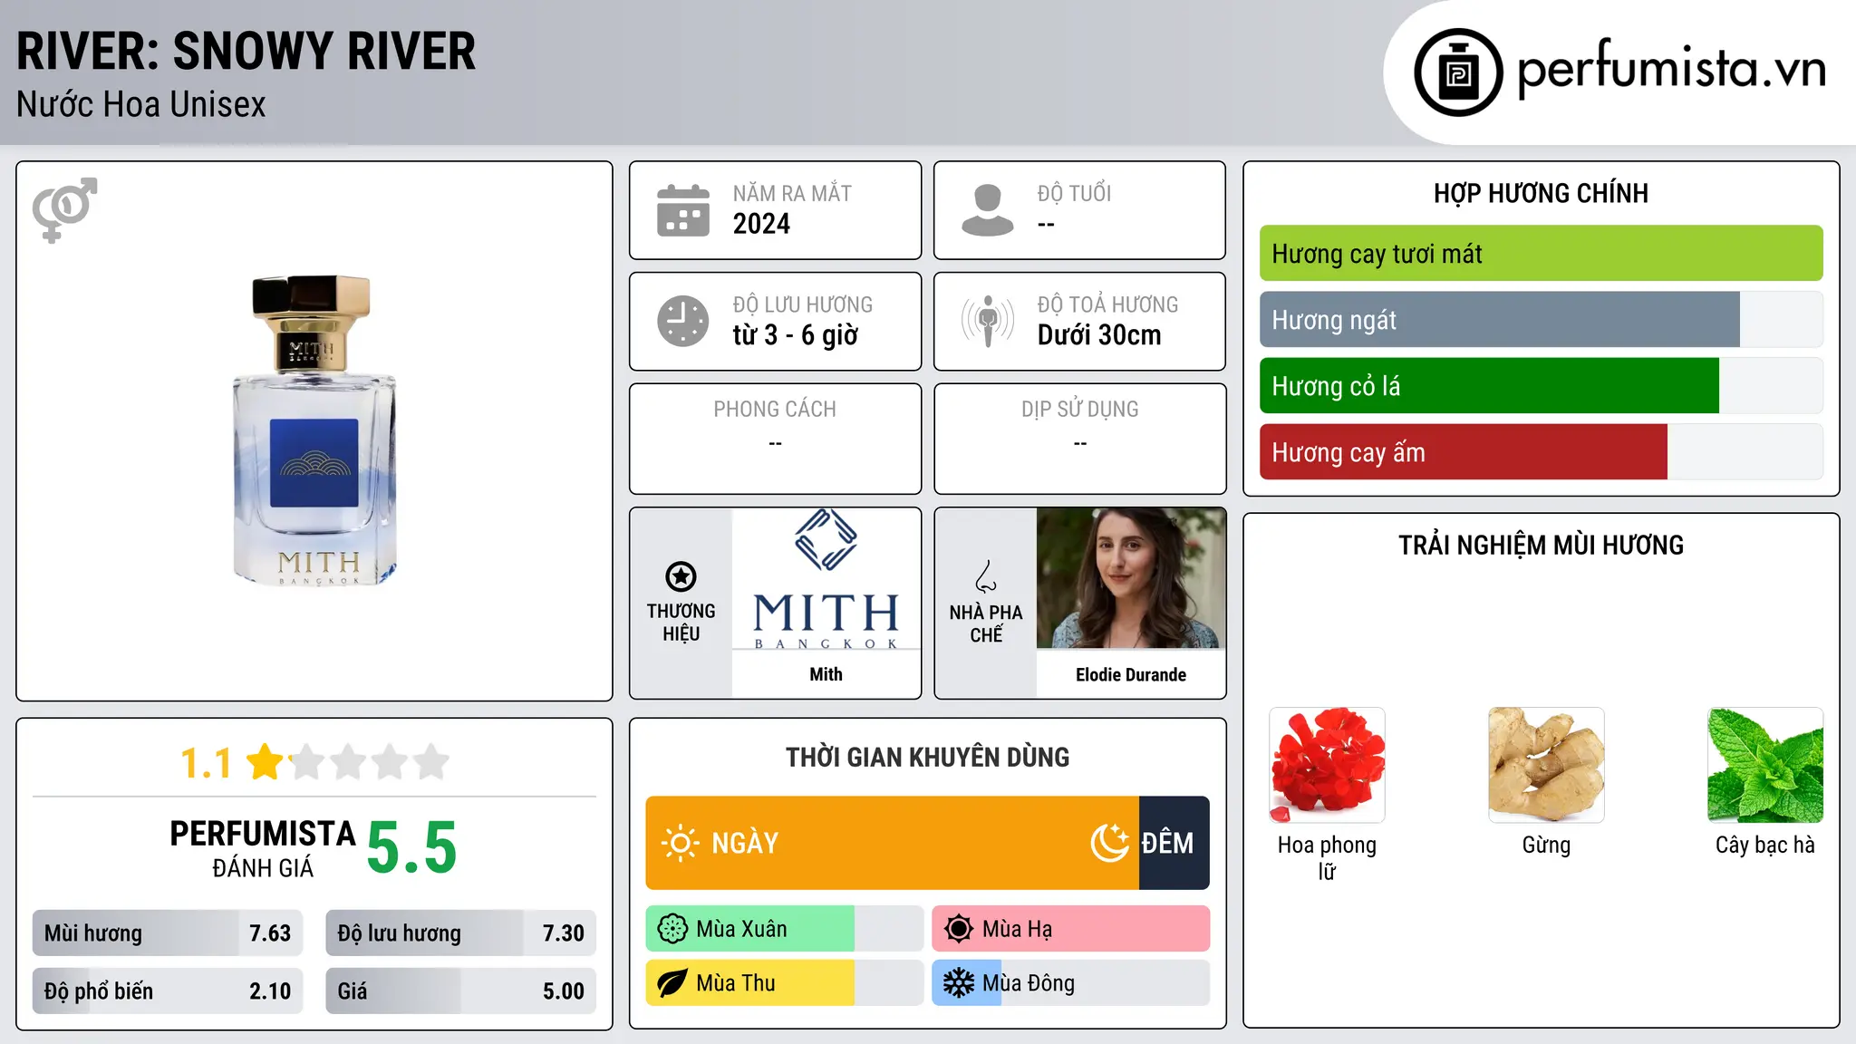
Task: Click the star badge icon above Thương hiệu
Action: [681, 575]
